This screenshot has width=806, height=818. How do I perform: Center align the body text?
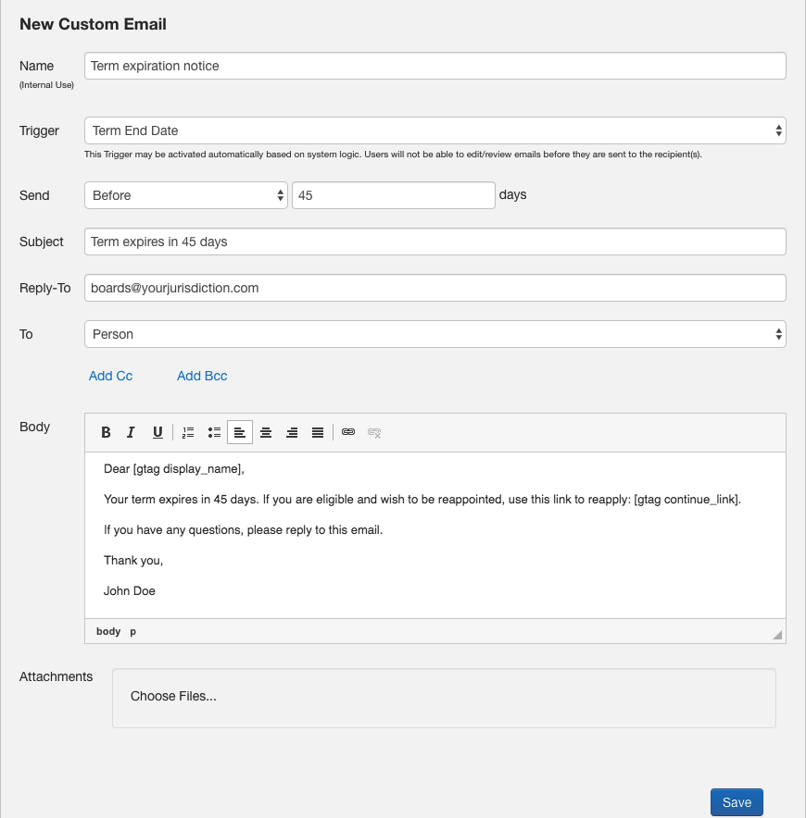[266, 432]
